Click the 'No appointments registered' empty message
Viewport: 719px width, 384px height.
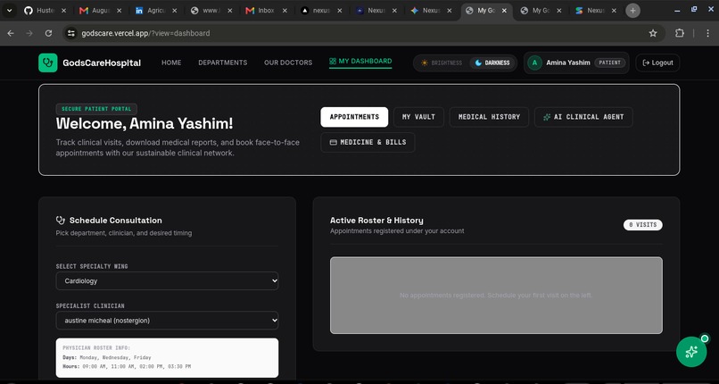click(496, 295)
